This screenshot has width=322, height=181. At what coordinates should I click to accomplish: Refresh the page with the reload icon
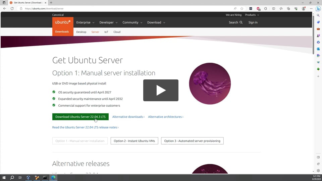point(12,8)
